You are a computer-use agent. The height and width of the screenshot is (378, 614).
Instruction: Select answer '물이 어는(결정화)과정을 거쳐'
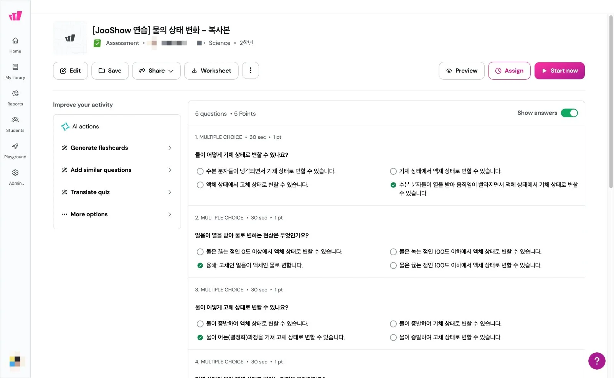[271, 337]
